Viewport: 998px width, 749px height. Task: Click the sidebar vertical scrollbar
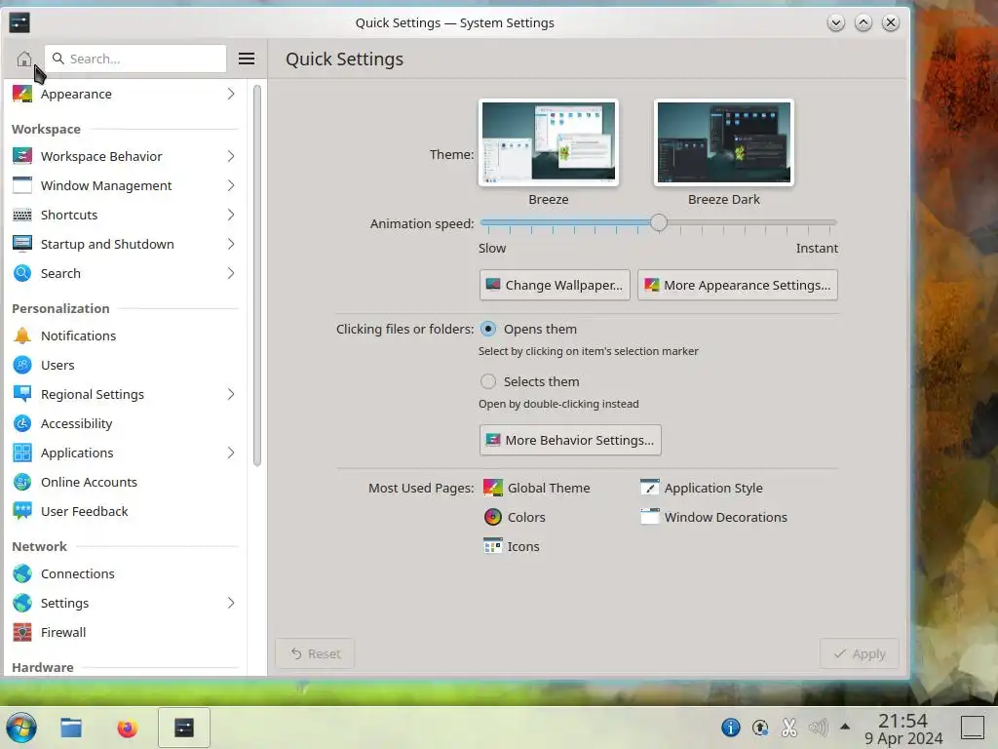(x=257, y=276)
